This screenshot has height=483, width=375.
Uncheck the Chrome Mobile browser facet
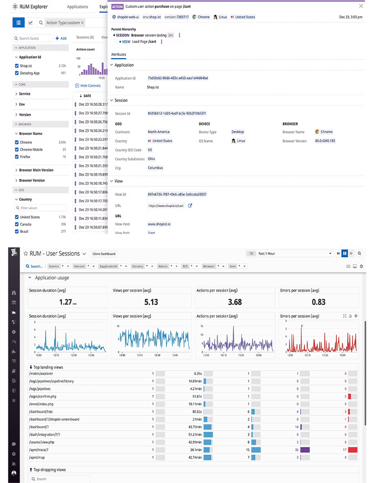click(x=17, y=150)
